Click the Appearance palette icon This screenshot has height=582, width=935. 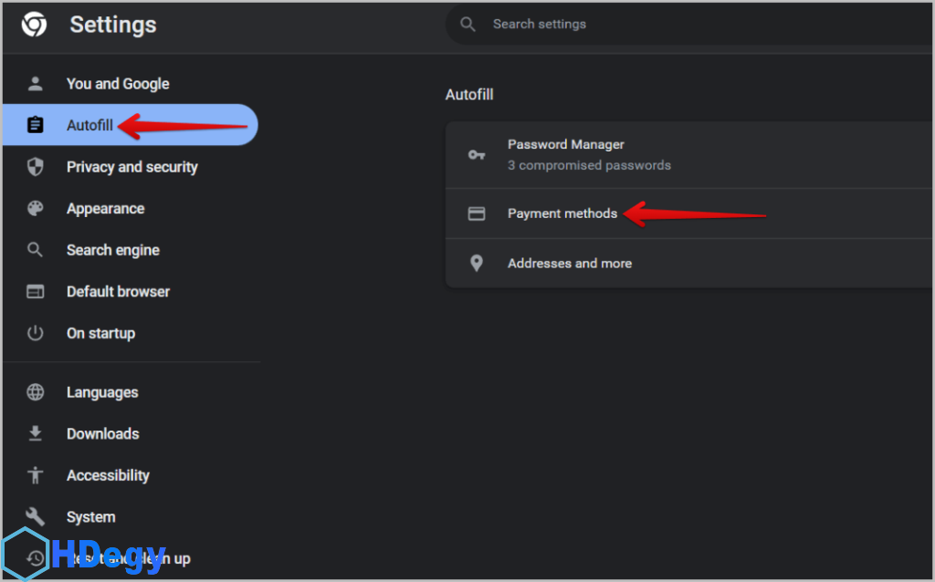[x=36, y=209]
